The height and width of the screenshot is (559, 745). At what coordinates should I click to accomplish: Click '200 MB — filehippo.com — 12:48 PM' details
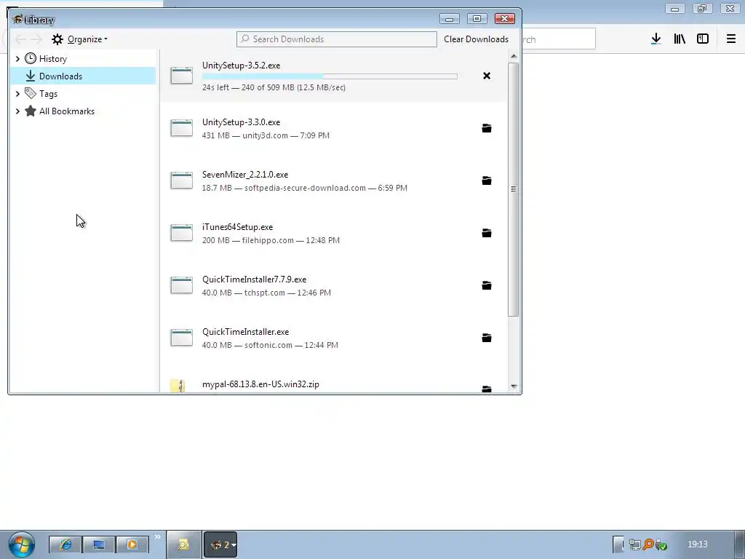point(271,240)
